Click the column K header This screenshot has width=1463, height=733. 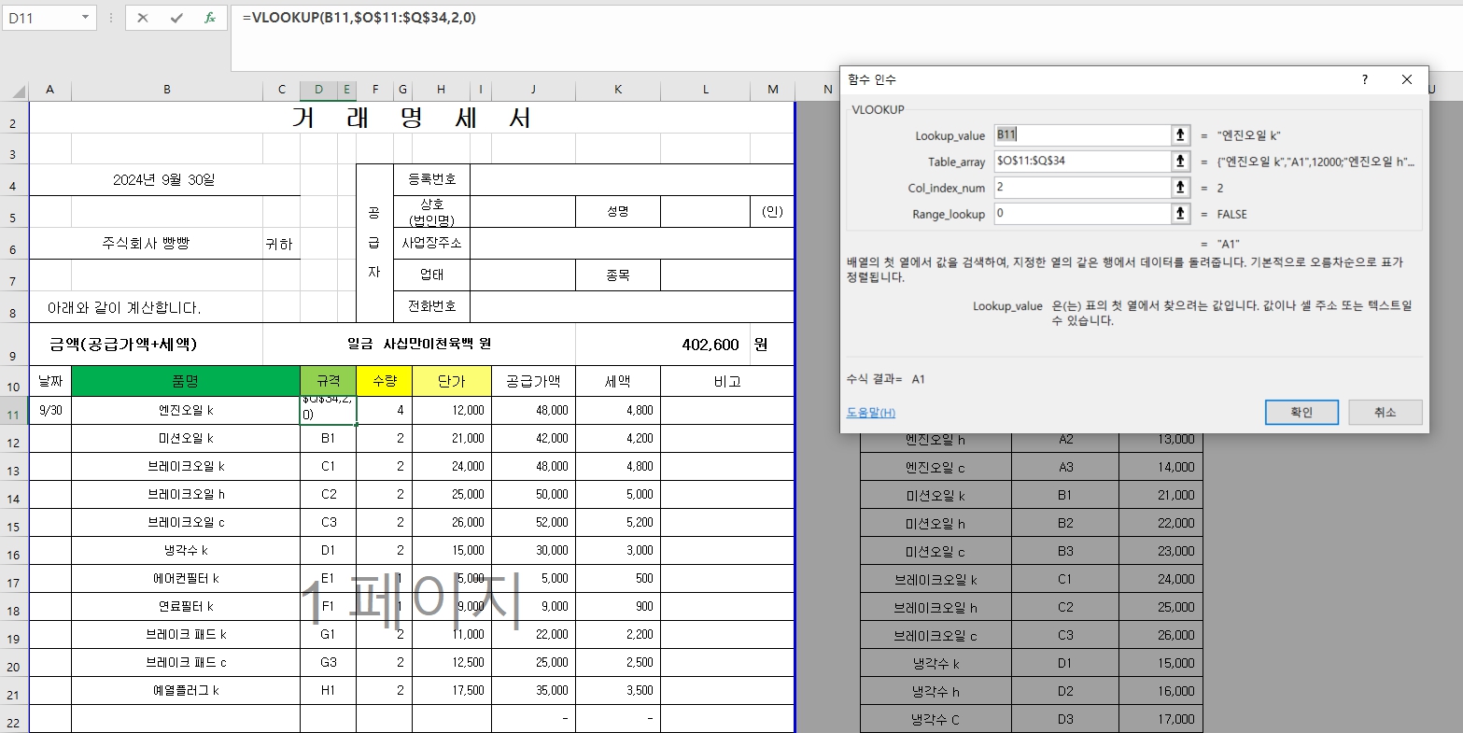coord(617,90)
